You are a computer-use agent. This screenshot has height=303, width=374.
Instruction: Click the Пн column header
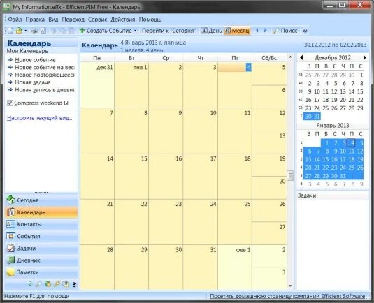[97, 58]
